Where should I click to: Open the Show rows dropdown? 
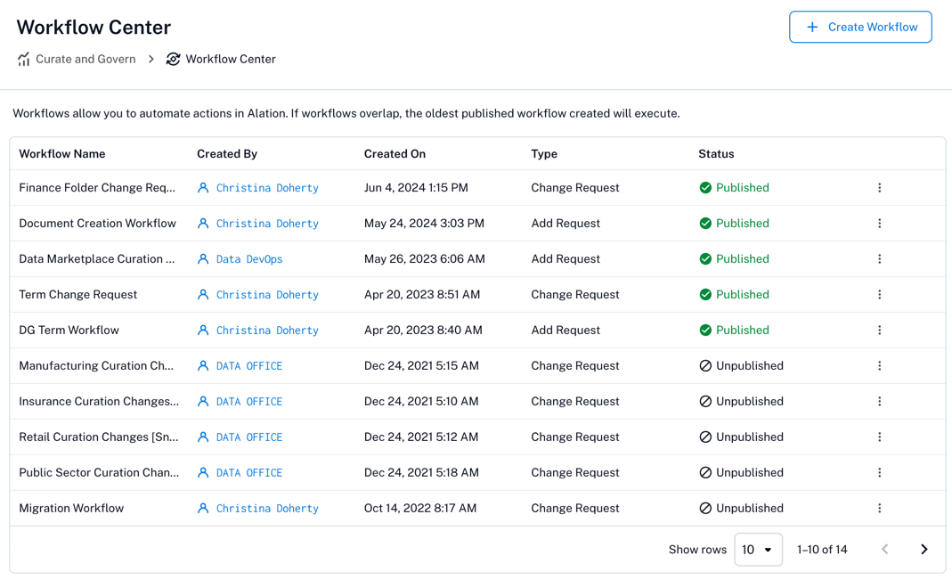pyautogui.click(x=759, y=549)
